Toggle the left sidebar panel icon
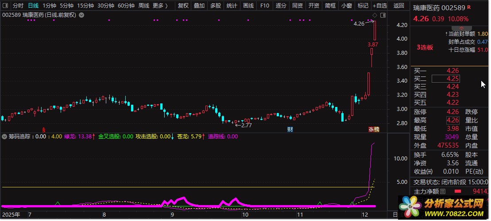This screenshot has height=221, width=491. click(x=5, y=6)
